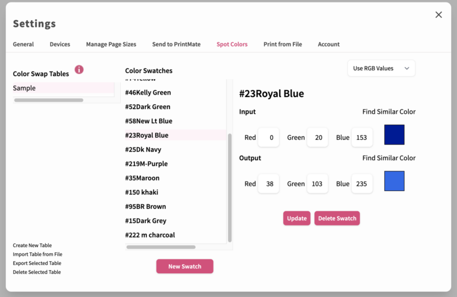
Task: Click the Update button
Action: [x=297, y=218]
